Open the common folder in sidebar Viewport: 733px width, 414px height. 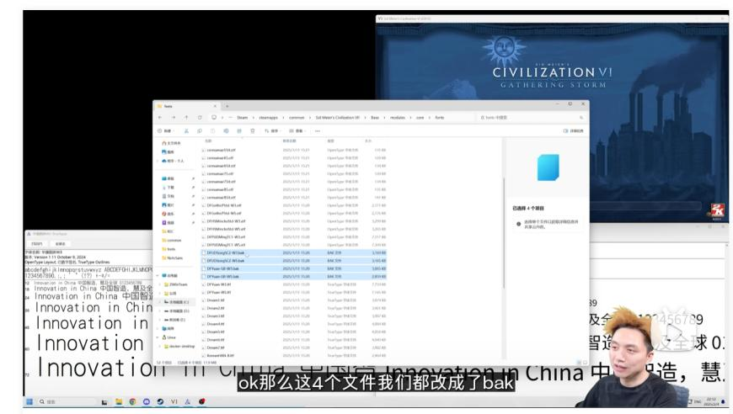point(172,241)
